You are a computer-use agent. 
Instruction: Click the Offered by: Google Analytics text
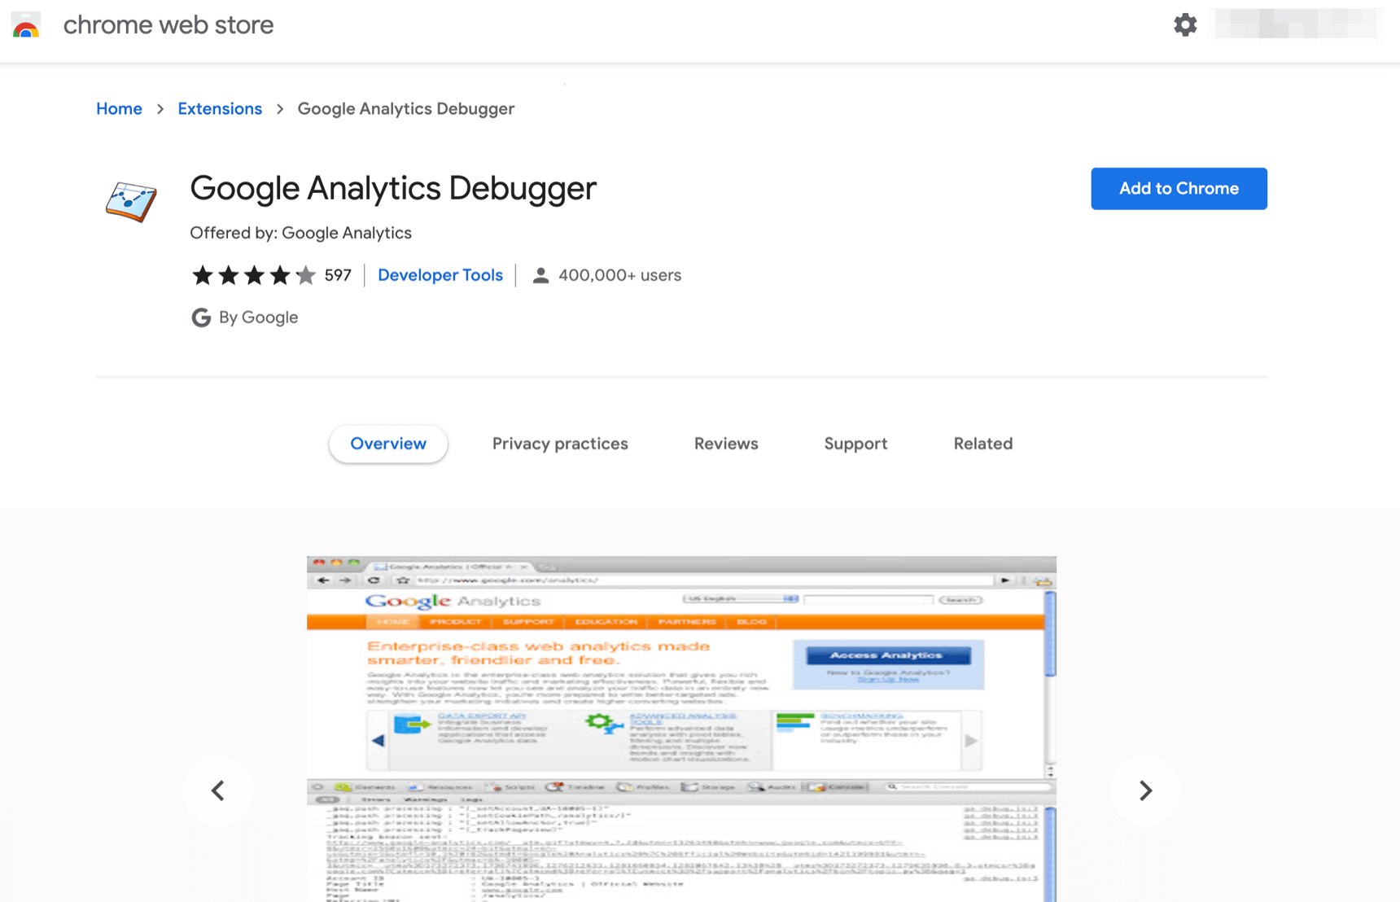click(300, 233)
